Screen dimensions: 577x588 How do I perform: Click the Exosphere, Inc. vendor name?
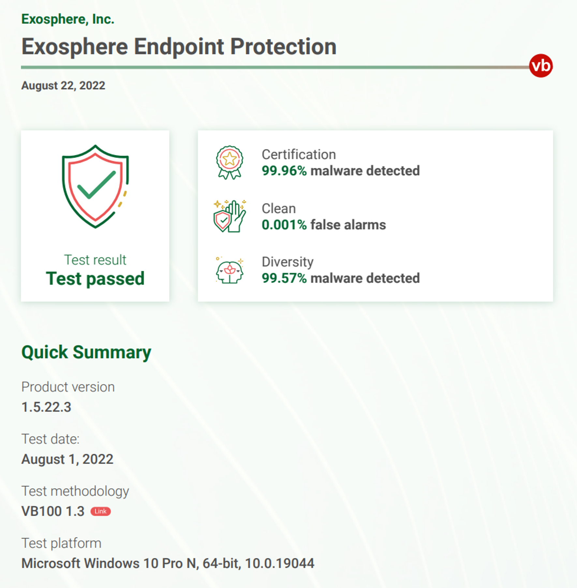(x=68, y=19)
